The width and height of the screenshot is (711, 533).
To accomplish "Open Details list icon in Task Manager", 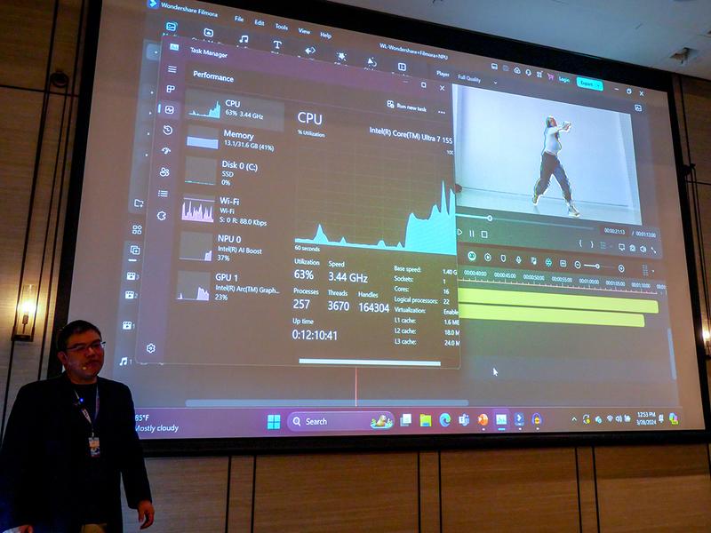I will (163, 194).
